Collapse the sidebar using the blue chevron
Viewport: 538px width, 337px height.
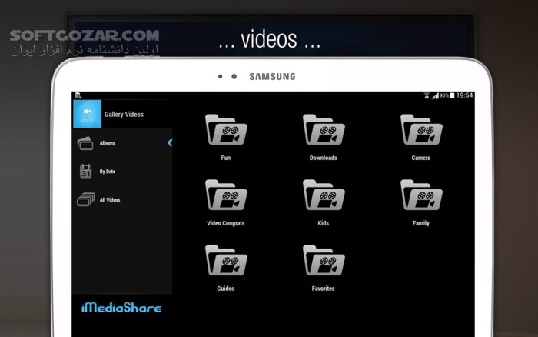click(169, 142)
